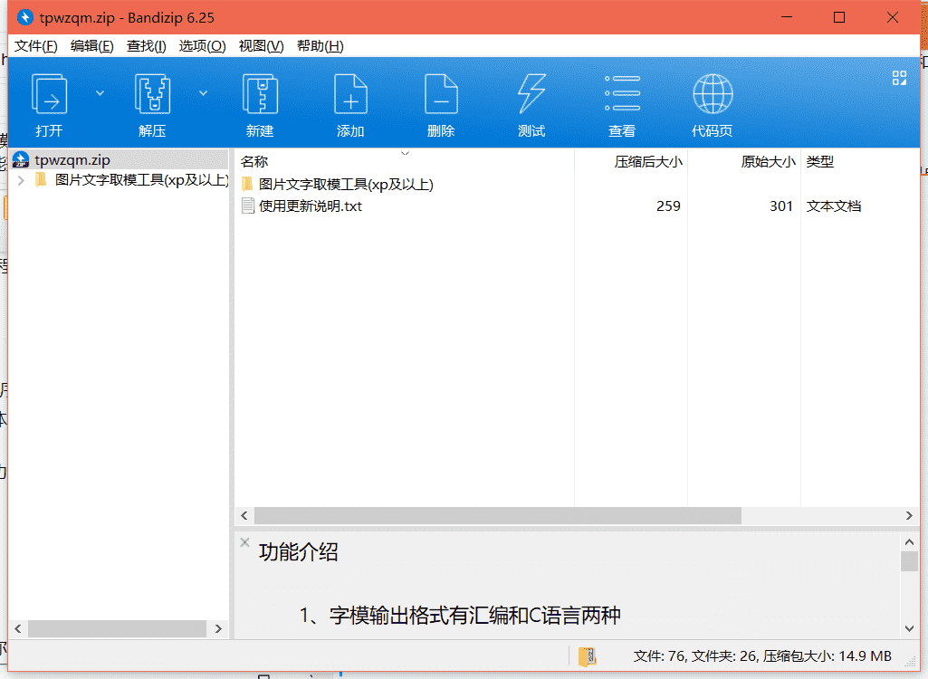Click the file list scroll right arrow

coord(909,516)
